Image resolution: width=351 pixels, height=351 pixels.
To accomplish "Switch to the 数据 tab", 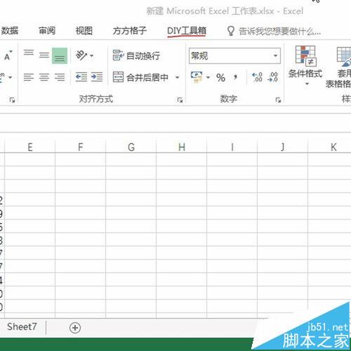I will [x=10, y=31].
